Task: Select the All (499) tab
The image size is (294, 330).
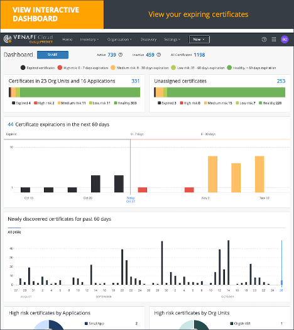Action: click(14, 232)
